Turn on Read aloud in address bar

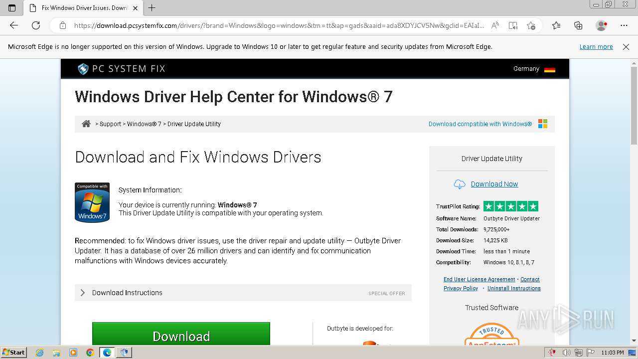tap(495, 25)
